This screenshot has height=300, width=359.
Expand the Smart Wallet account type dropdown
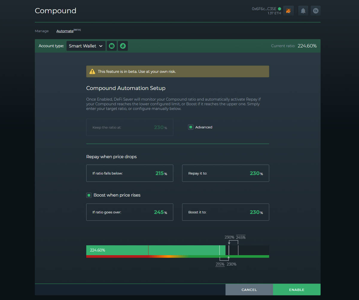(x=86, y=46)
